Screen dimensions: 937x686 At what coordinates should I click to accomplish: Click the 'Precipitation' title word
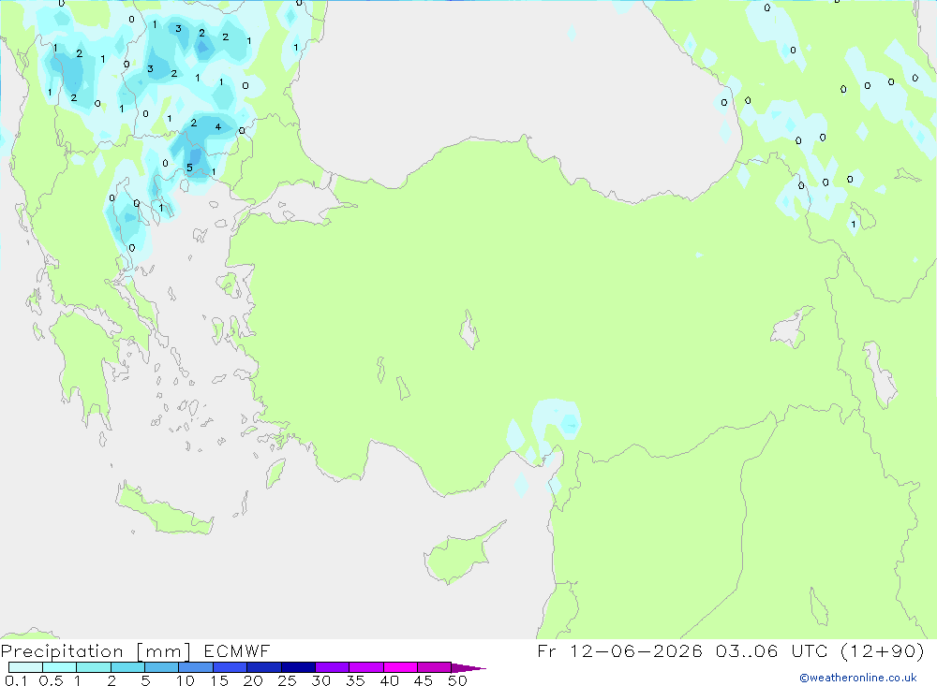pyautogui.click(x=62, y=651)
